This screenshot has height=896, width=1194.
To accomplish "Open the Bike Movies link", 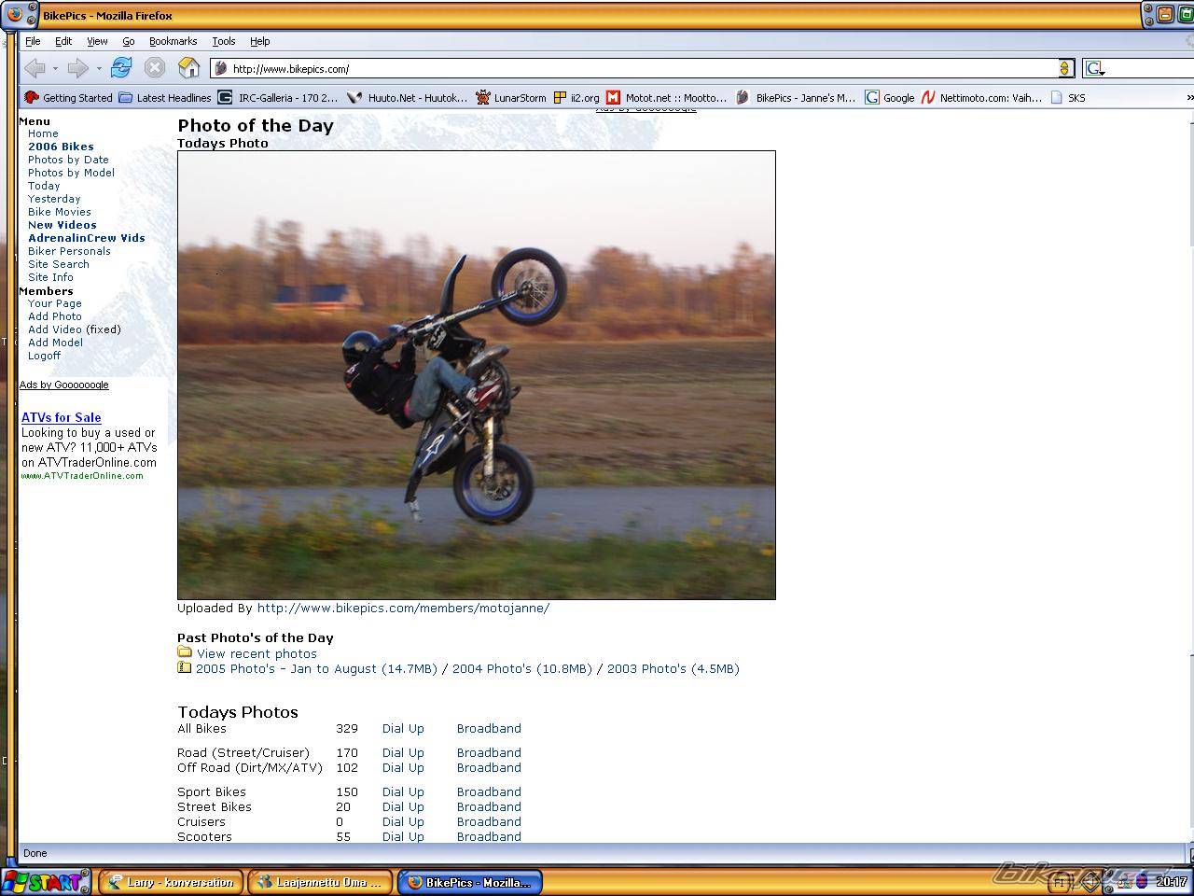I will coord(60,212).
